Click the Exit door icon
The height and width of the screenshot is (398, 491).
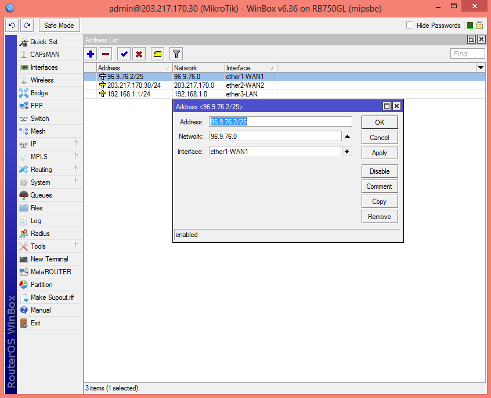tap(23, 323)
